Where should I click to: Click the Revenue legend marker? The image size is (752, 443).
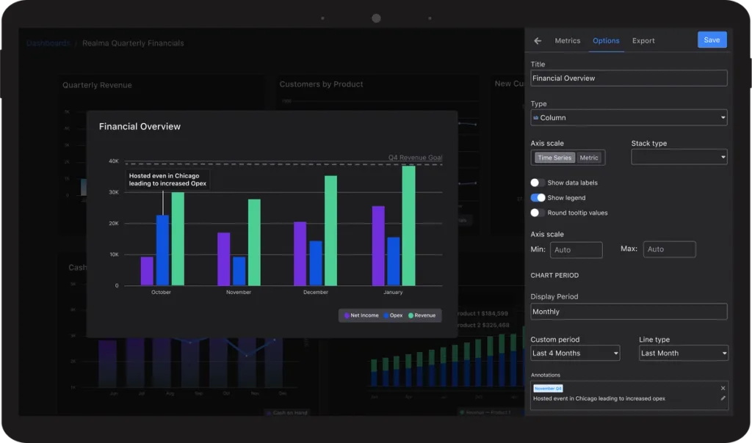(411, 315)
